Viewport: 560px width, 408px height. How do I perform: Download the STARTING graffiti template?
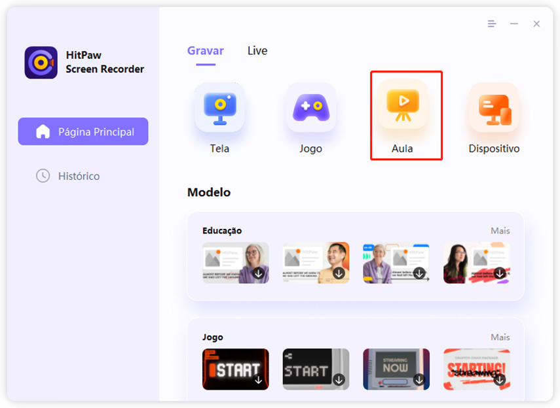[x=500, y=380]
